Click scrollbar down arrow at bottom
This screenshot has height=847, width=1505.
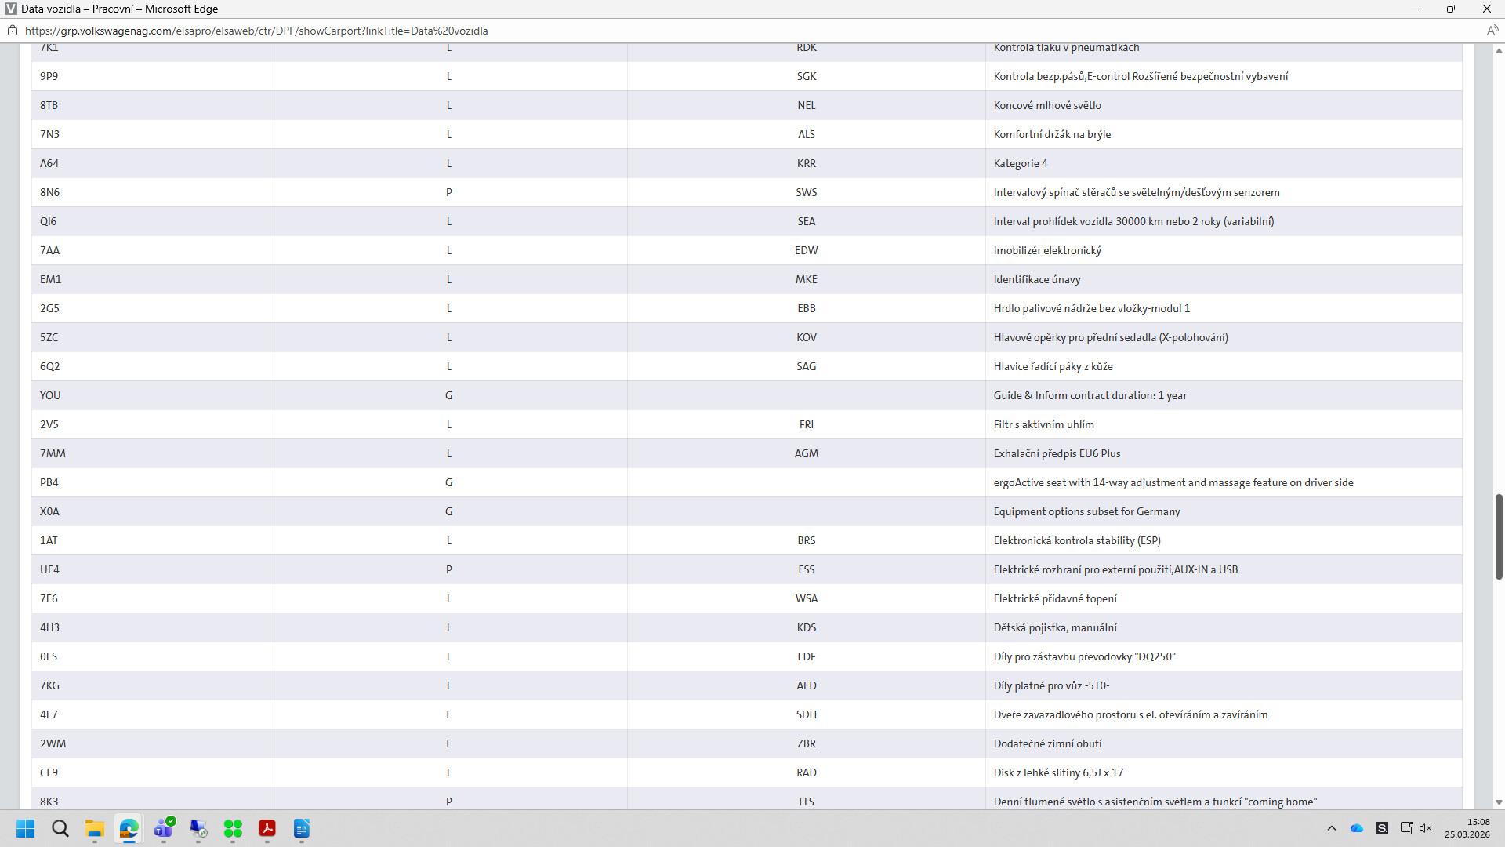coord(1499,802)
